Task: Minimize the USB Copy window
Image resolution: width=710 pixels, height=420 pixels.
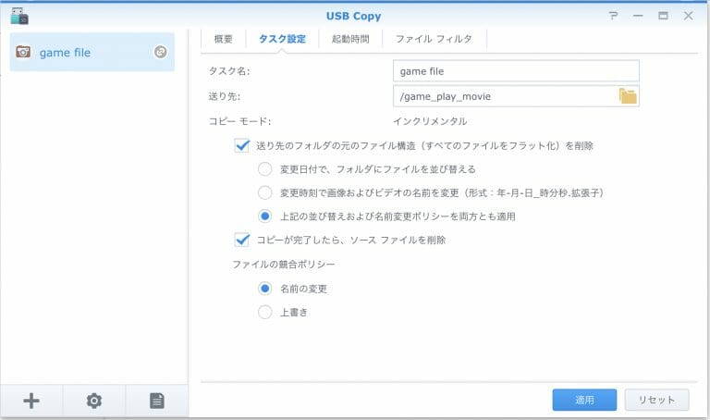Action: [638, 16]
